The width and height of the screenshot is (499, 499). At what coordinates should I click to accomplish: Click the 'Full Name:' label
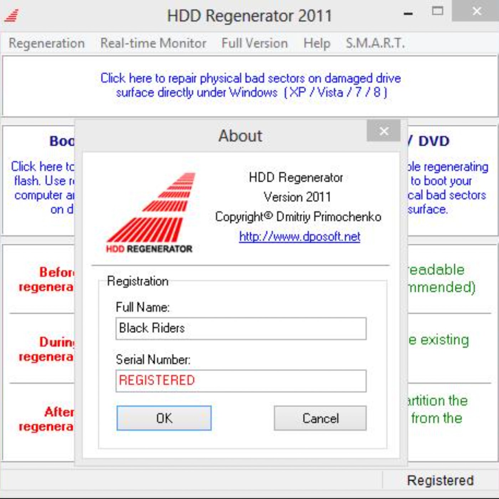[x=143, y=307]
